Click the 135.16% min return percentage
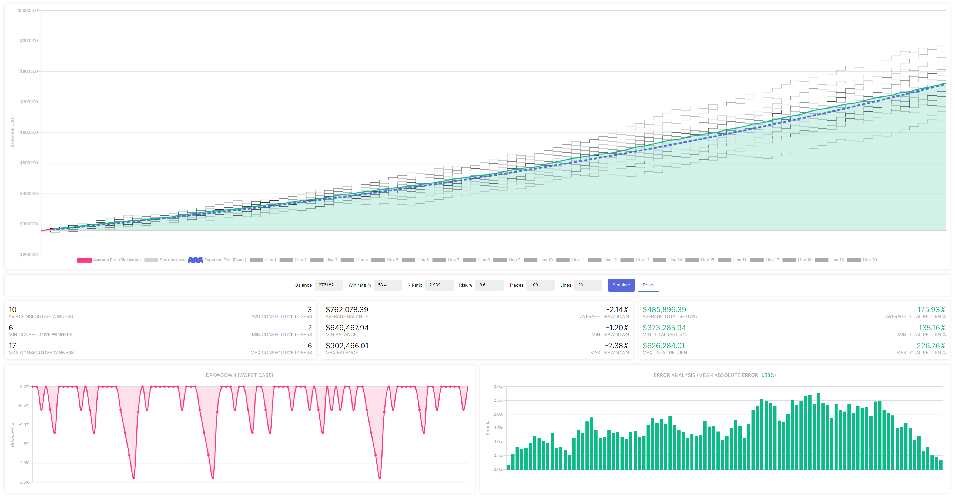Image resolution: width=955 pixels, height=496 pixels. 932,328
